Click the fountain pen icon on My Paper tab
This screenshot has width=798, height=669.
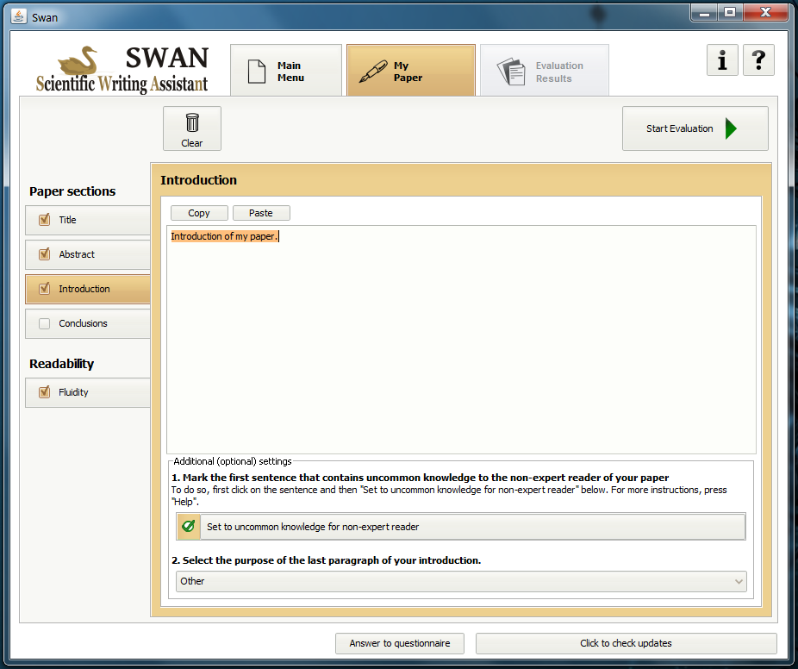tap(372, 72)
